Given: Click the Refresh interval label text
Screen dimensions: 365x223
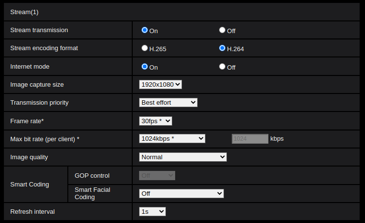Looking at the screenshot, I should (33, 211).
